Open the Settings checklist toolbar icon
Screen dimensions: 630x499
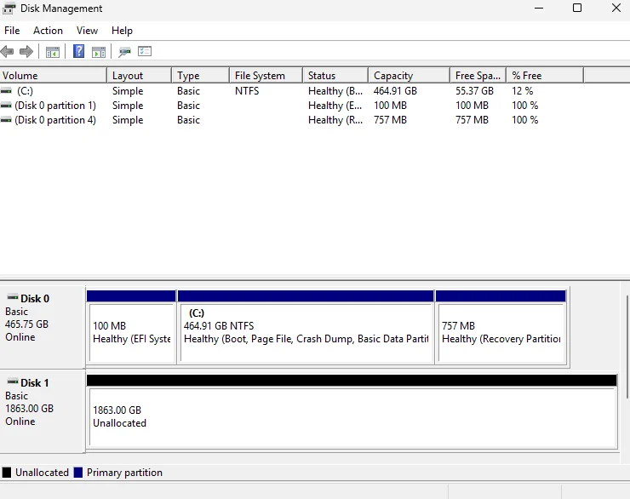pos(145,51)
